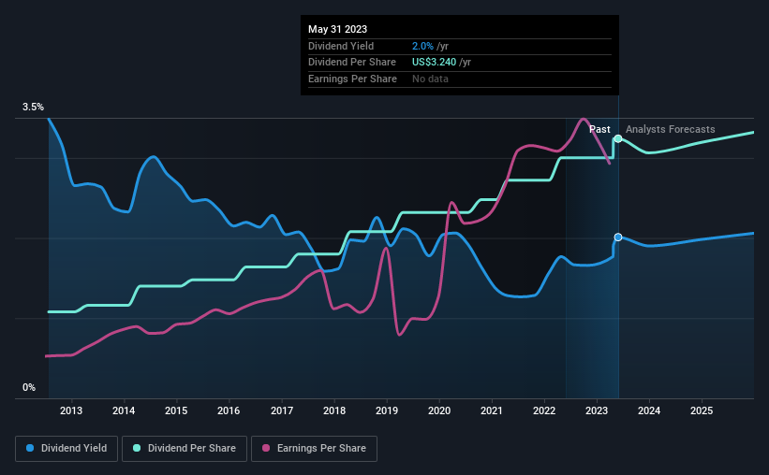The height and width of the screenshot is (475, 769).
Task: Toggle the Dividend Per Share legend button
Action: point(185,449)
